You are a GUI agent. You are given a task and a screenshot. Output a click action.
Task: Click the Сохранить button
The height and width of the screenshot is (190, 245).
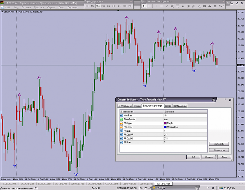(219, 150)
